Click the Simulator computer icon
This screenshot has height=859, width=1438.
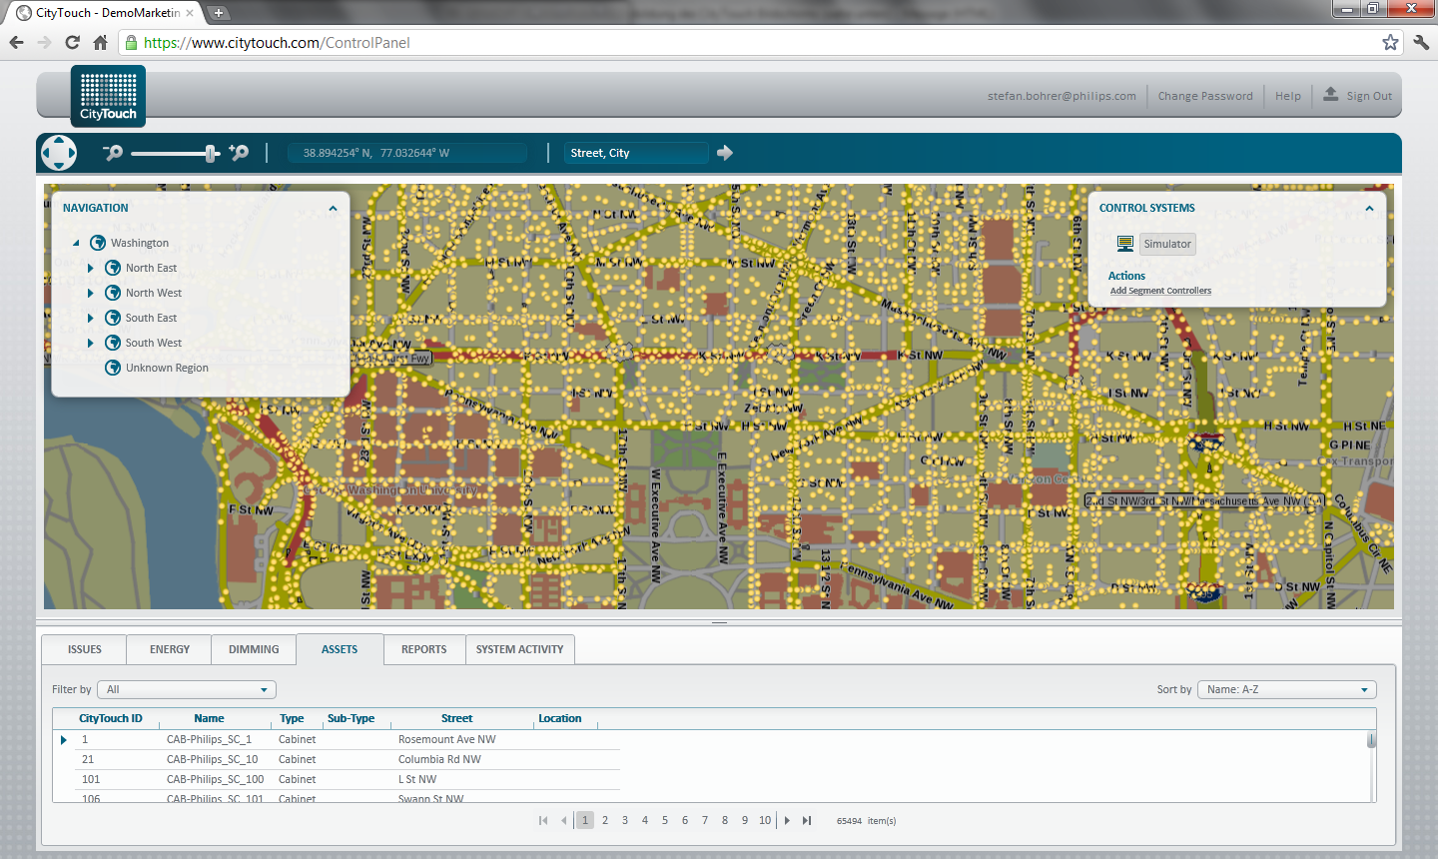tap(1125, 244)
